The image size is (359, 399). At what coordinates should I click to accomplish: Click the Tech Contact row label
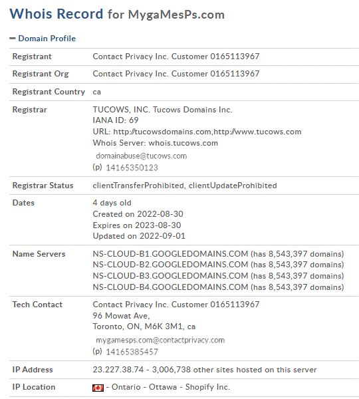[x=37, y=305]
